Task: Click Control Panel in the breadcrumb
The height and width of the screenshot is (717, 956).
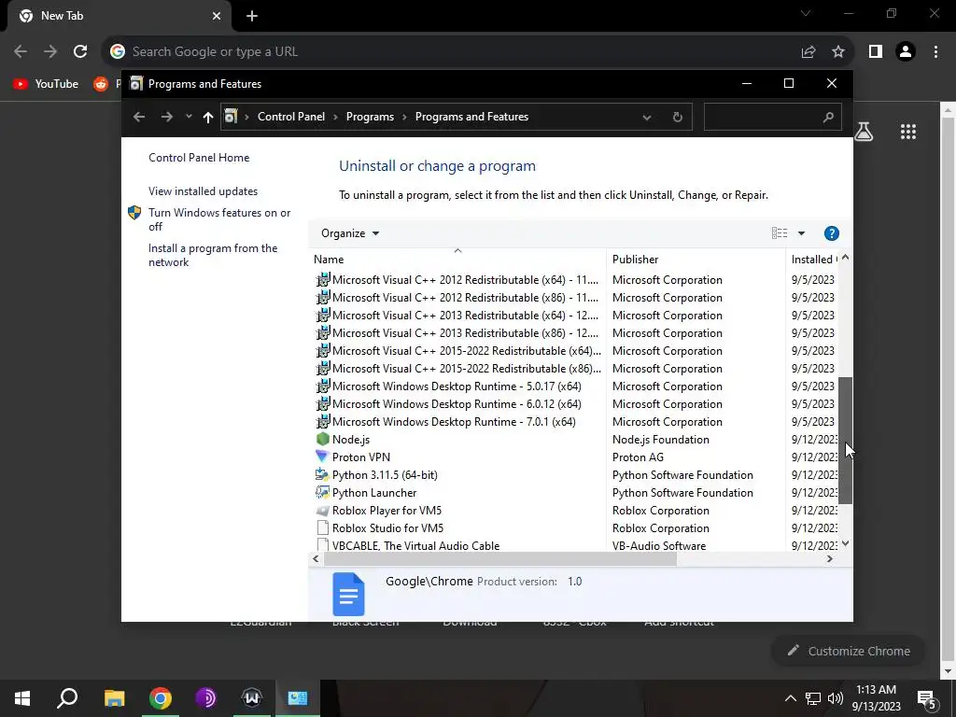Action: [x=291, y=117]
